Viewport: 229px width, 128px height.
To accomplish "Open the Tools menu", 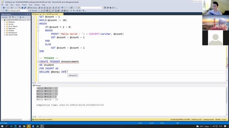I will point(30,5).
